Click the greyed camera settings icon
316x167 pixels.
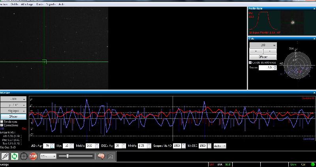111,156
